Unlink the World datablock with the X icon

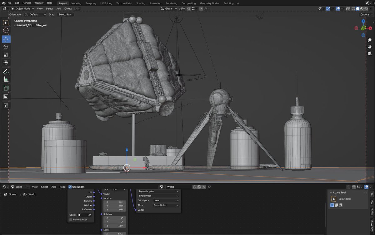[204, 187]
